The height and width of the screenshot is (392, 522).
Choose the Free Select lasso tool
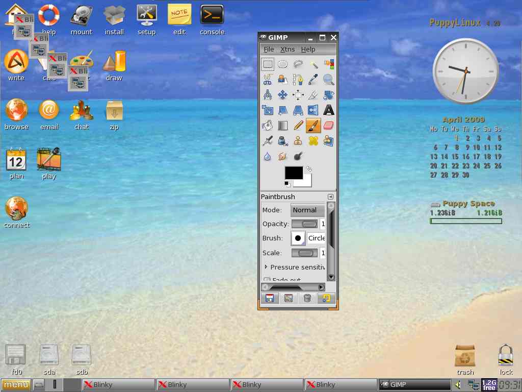pos(298,64)
